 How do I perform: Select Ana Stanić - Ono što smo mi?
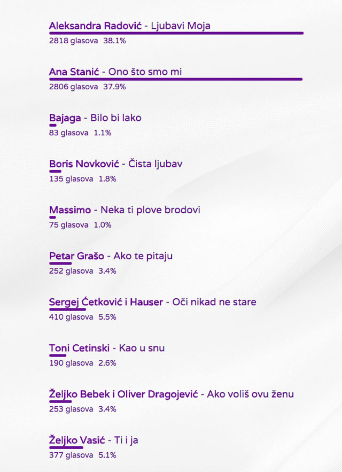tap(115, 72)
